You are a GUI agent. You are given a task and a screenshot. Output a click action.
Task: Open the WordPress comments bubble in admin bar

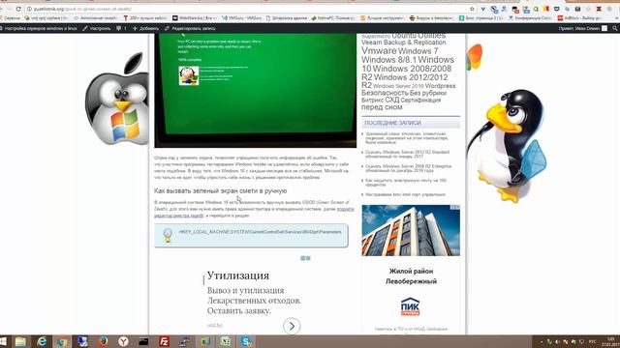pos(121,28)
